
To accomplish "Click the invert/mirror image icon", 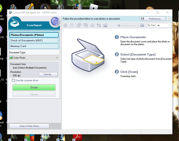I will pos(92,25).
